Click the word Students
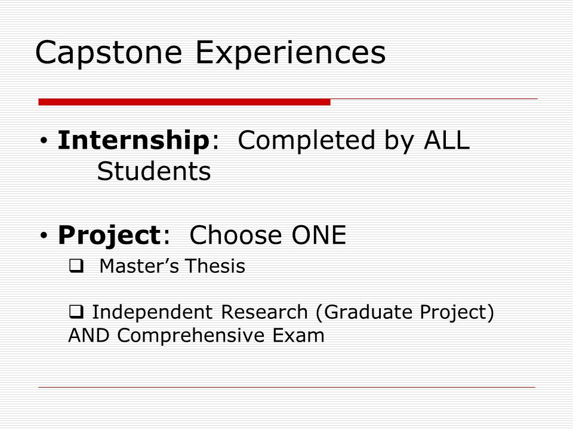The image size is (573, 430). point(154,171)
